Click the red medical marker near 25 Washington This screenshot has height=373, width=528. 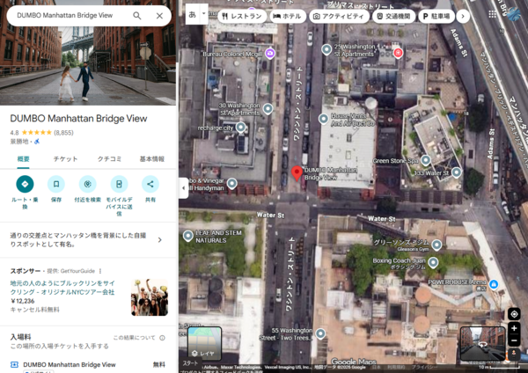tap(398, 53)
